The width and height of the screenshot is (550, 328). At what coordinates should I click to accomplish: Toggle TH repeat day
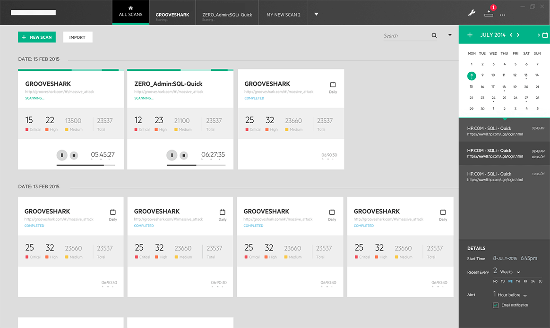pos(518,281)
